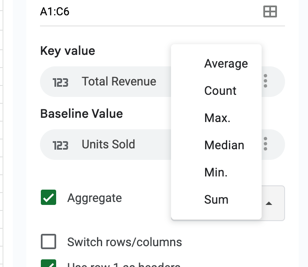The image size is (308, 267).
Task: Choose Average from the aggregate list
Action: click(225, 64)
